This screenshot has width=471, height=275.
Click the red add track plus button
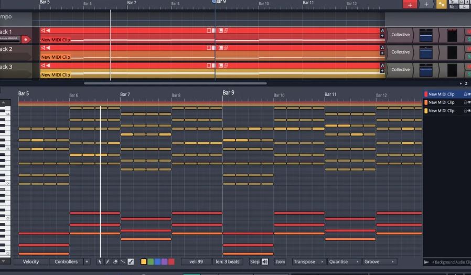[410, 5]
